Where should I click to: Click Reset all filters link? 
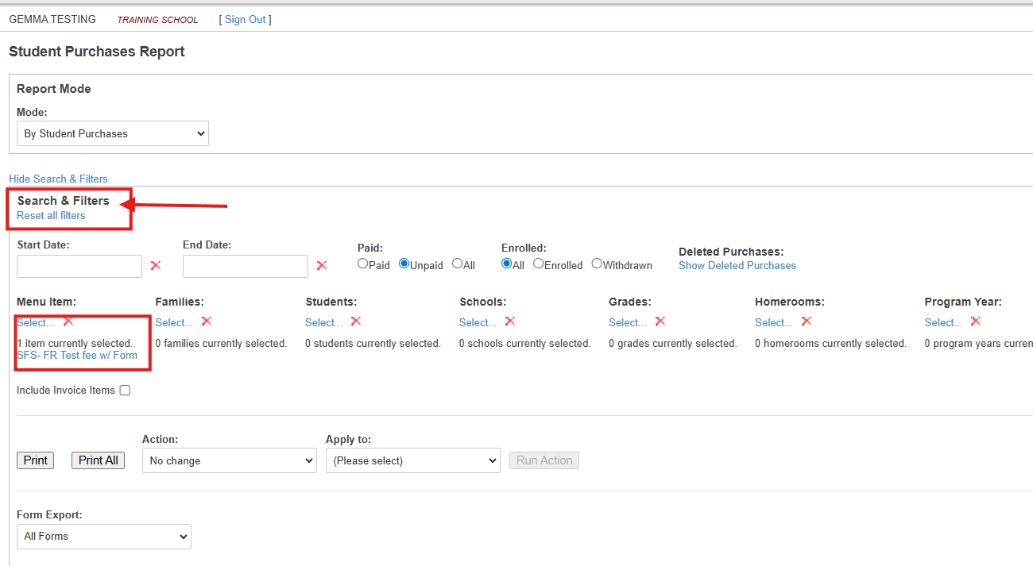[51, 215]
